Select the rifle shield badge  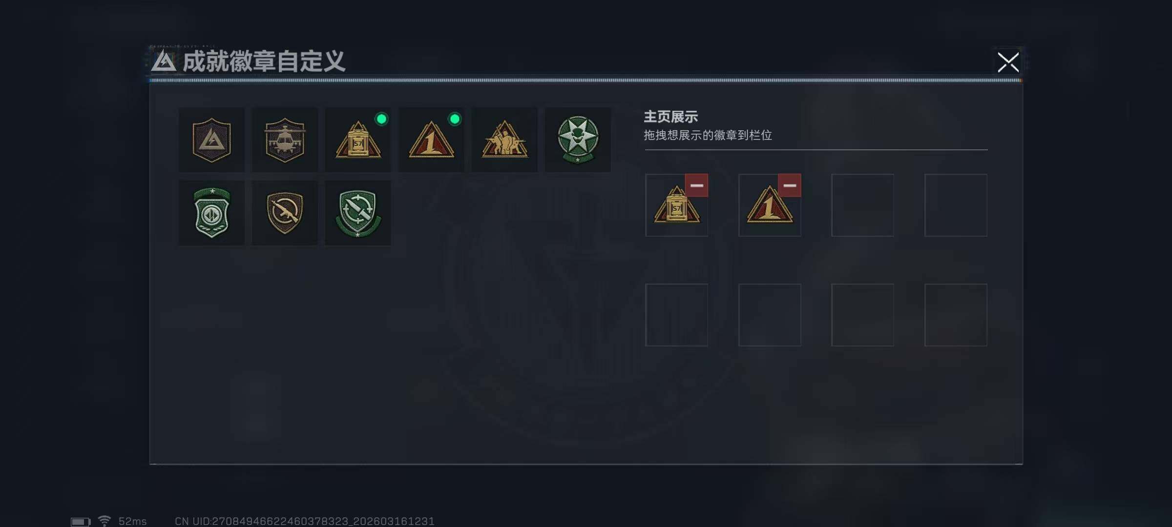click(285, 213)
